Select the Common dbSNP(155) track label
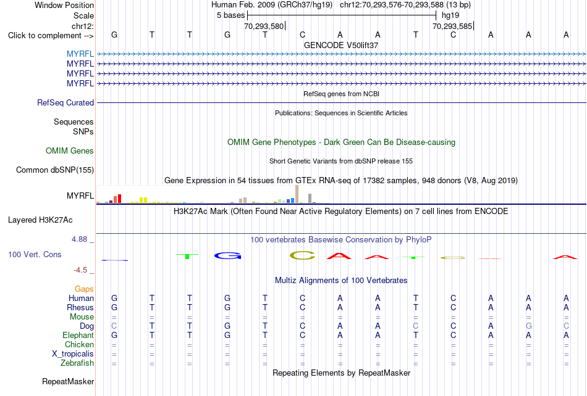 tap(55, 170)
